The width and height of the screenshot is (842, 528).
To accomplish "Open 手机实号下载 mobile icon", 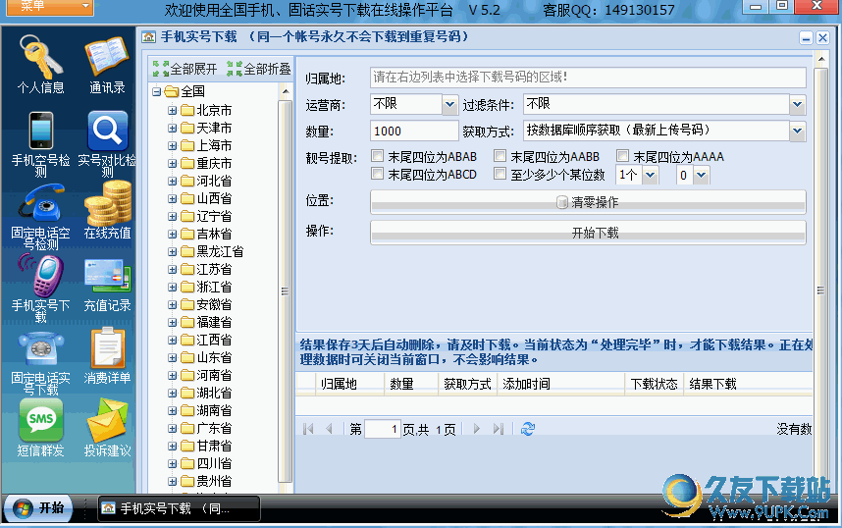I will pyautogui.click(x=41, y=276).
